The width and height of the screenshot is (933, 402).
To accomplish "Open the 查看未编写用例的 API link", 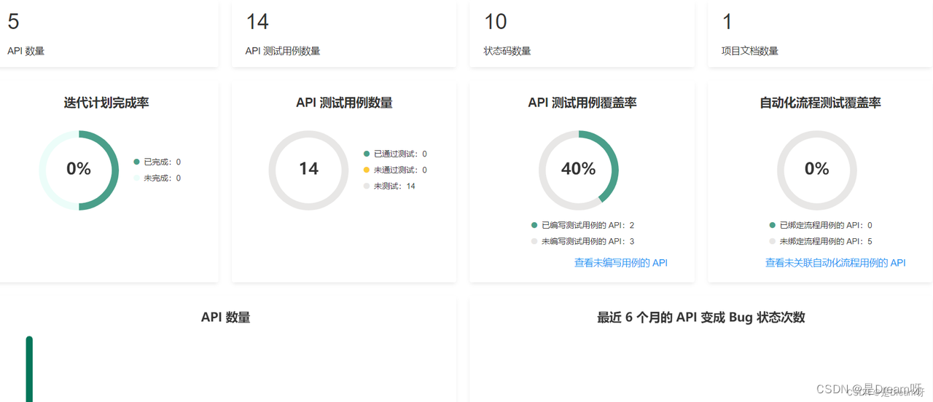I will click(x=621, y=263).
